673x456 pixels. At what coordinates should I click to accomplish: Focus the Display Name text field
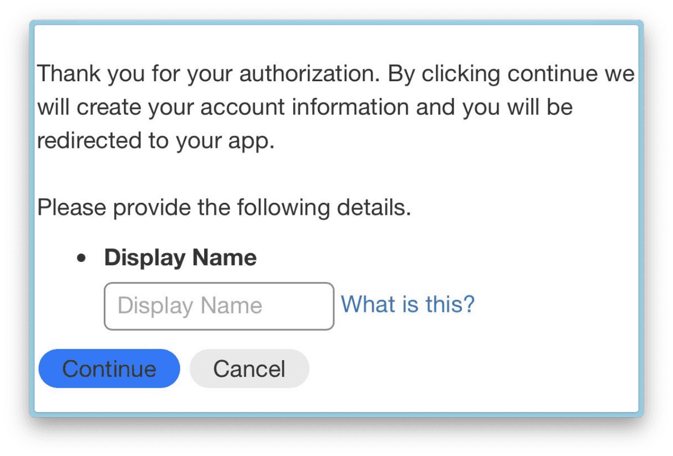click(219, 306)
